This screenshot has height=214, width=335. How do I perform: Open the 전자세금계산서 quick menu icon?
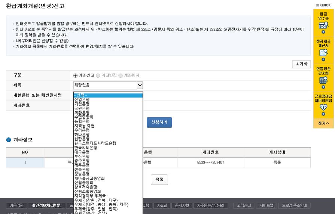click(323, 49)
